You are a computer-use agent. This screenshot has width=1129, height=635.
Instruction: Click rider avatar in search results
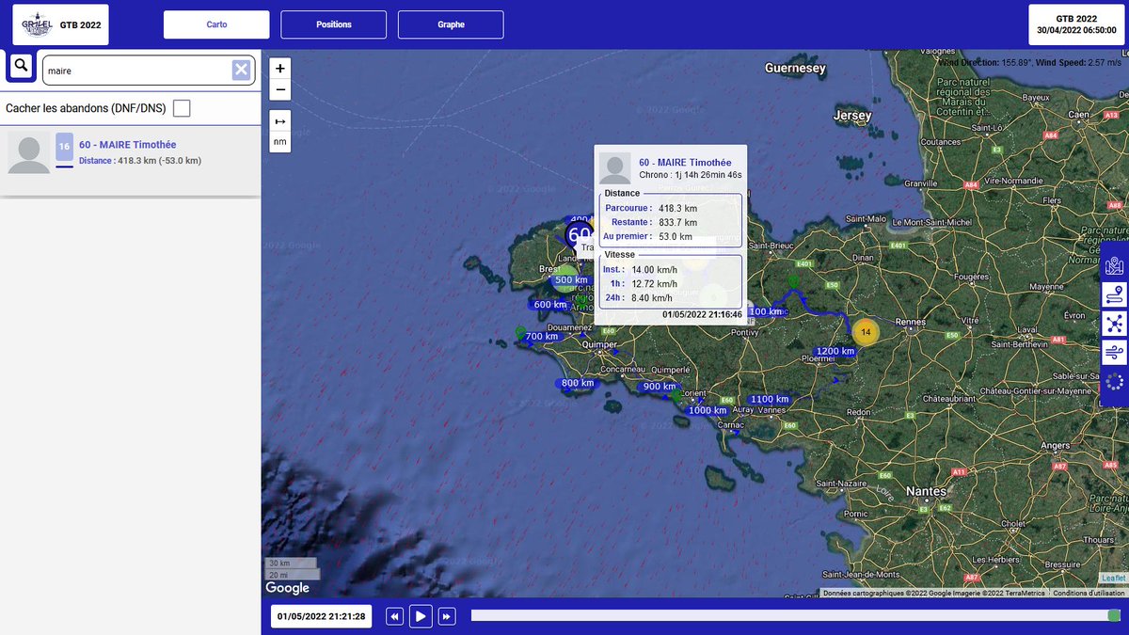pyautogui.click(x=29, y=153)
